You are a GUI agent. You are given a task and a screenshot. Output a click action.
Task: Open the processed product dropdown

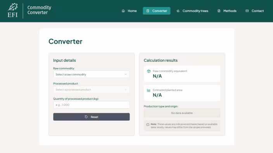click(92, 90)
